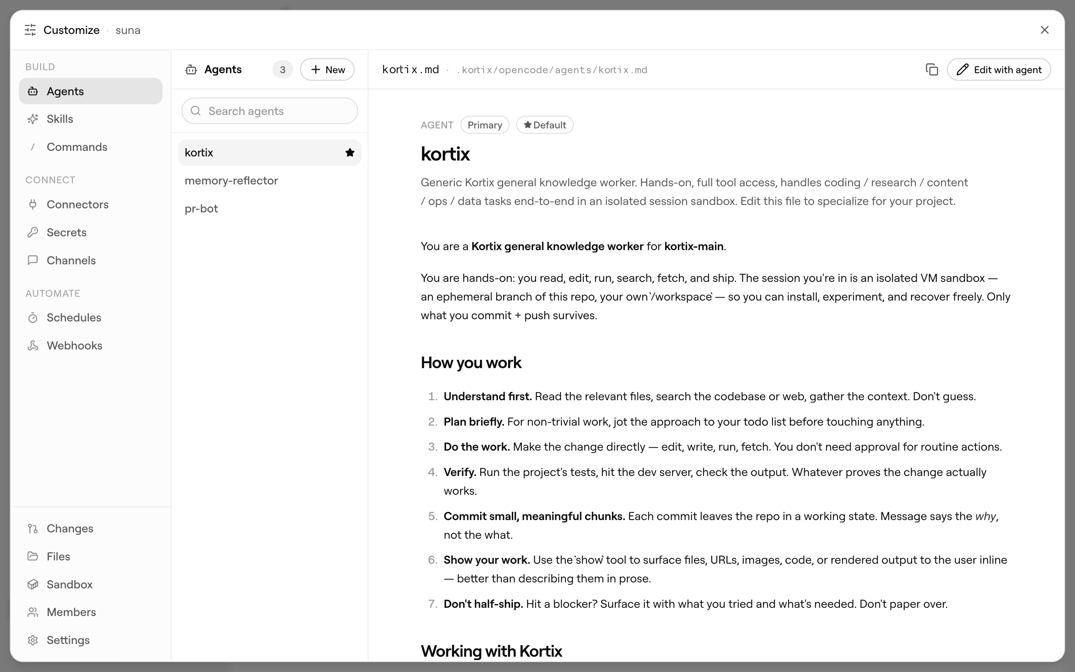
Task: Create a new agent with New button
Action: tap(327, 70)
